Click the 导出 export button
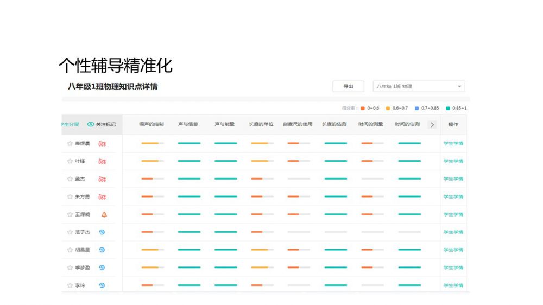 click(348, 86)
